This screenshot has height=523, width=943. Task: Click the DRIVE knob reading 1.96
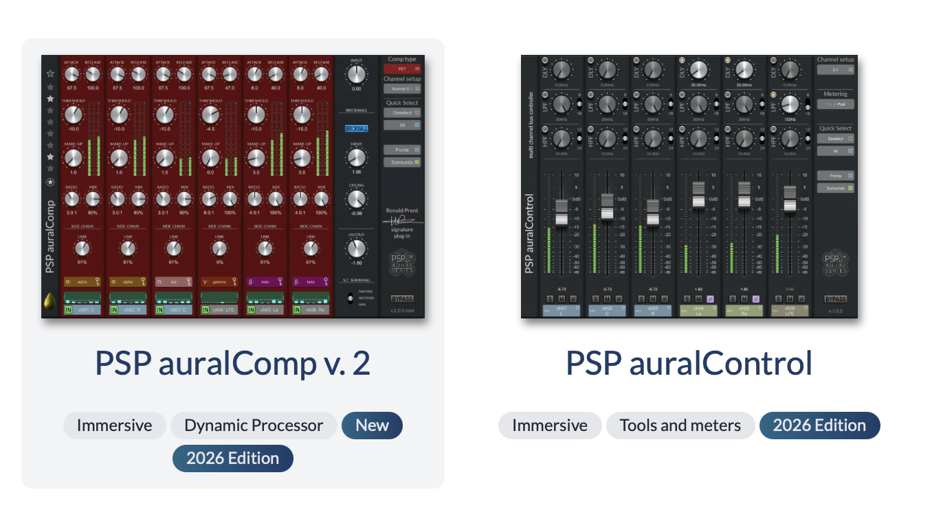356,156
